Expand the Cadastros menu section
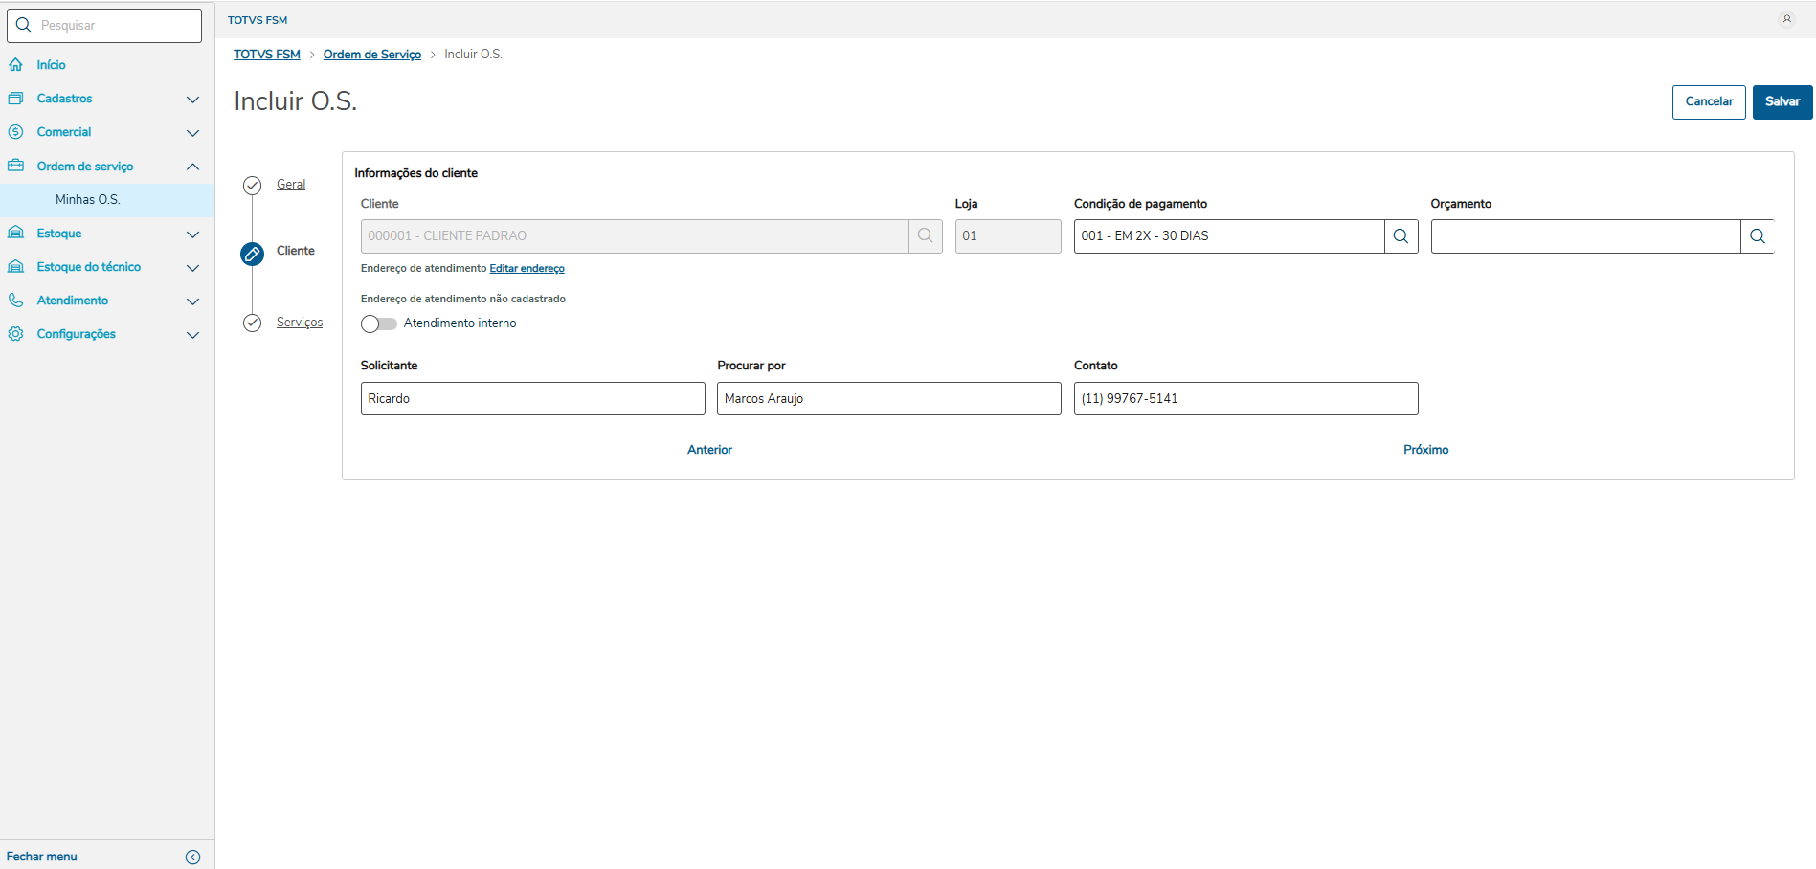 click(192, 100)
